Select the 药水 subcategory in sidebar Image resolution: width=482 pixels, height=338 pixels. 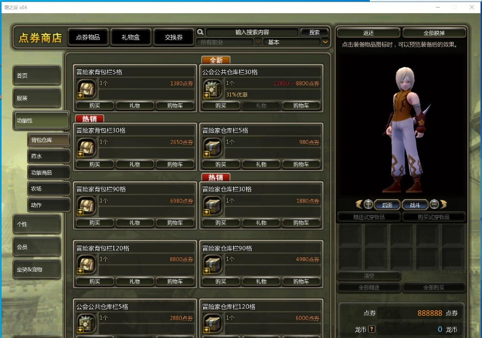(x=49, y=157)
